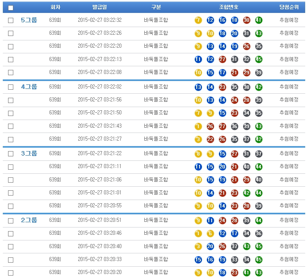Click blue ball 17 in the 03:22:08 row
Screen dimensions: 308x278
(222, 73)
